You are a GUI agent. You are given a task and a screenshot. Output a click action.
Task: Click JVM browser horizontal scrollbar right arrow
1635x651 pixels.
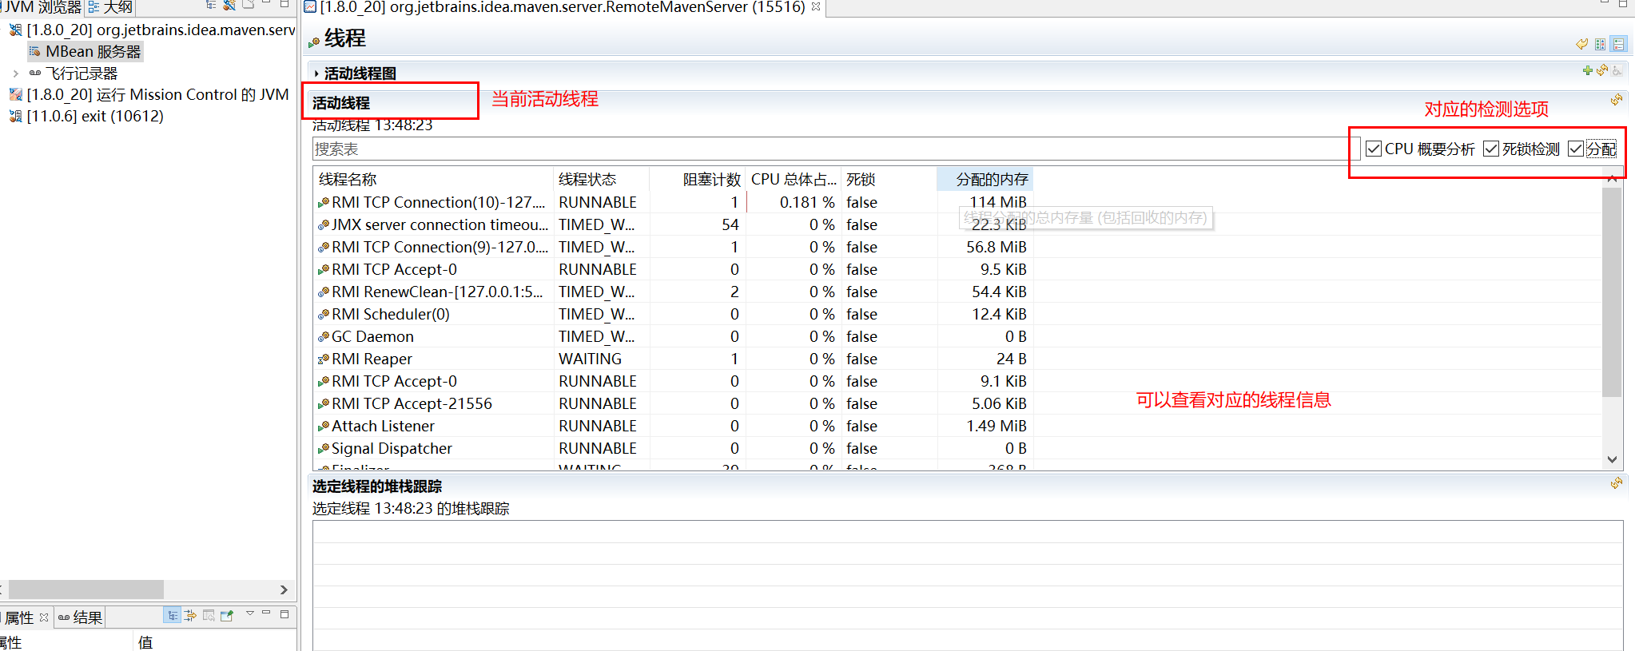(x=284, y=589)
